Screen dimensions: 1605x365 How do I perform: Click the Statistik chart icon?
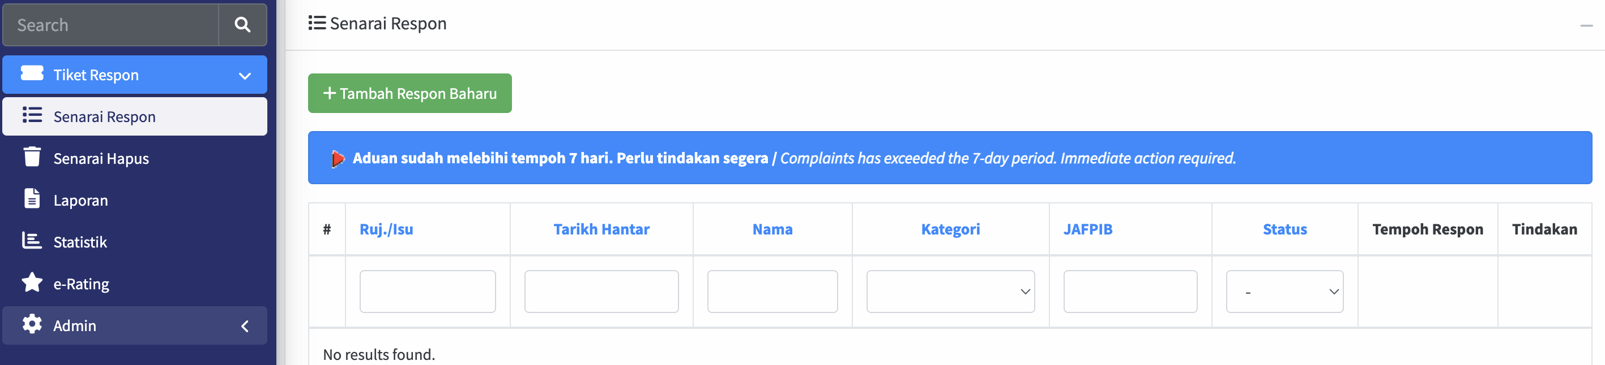(x=32, y=240)
